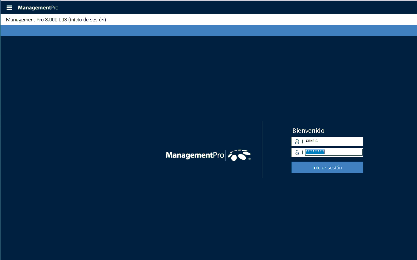Open the hamburger menu in the header
Viewport: 417px width, 260px height.
click(9, 8)
